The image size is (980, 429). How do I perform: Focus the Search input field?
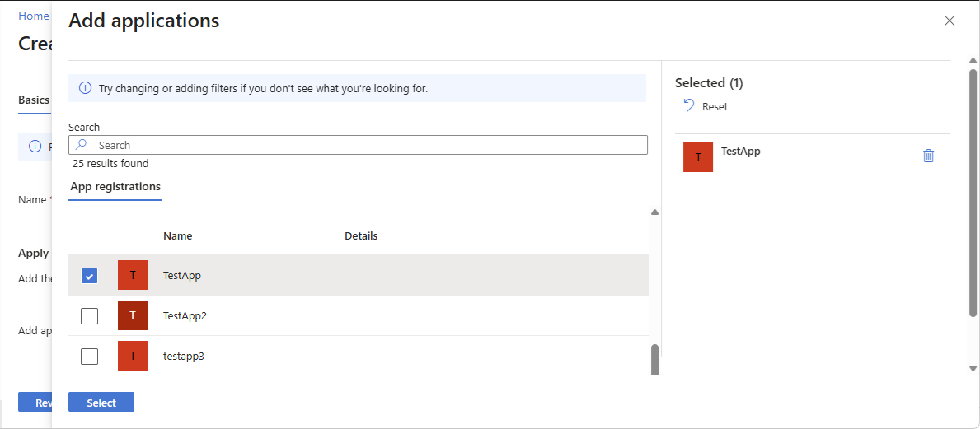[363, 145]
